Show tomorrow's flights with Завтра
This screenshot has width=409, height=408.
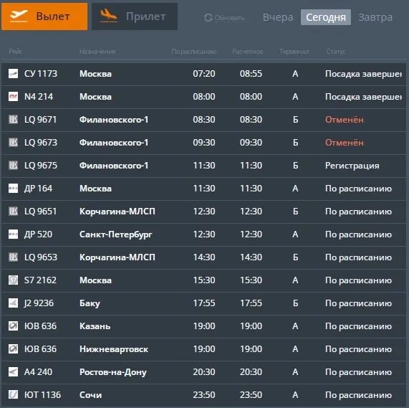(x=375, y=17)
